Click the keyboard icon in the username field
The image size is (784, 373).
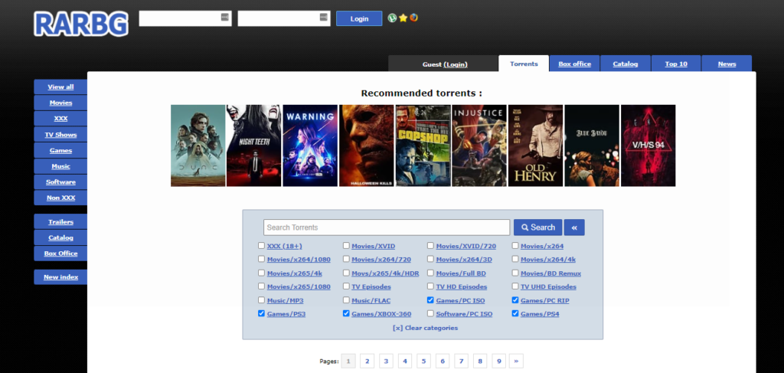224,18
